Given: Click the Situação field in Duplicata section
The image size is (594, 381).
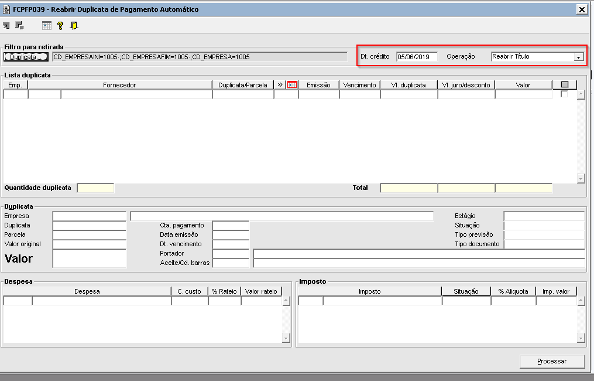Looking at the screenshot, I should point(544,226).
